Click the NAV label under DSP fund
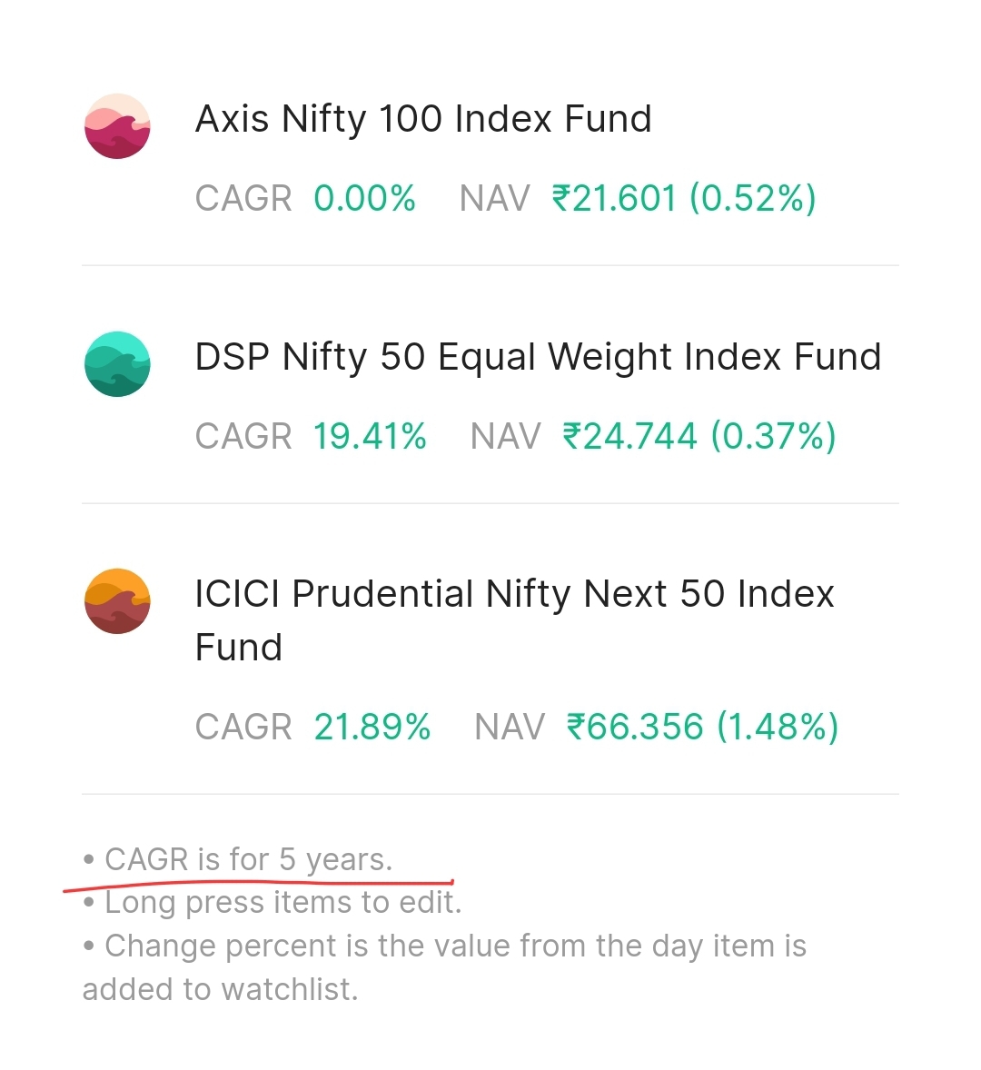Screen dimensions: 981x1070 pos(505,436)
